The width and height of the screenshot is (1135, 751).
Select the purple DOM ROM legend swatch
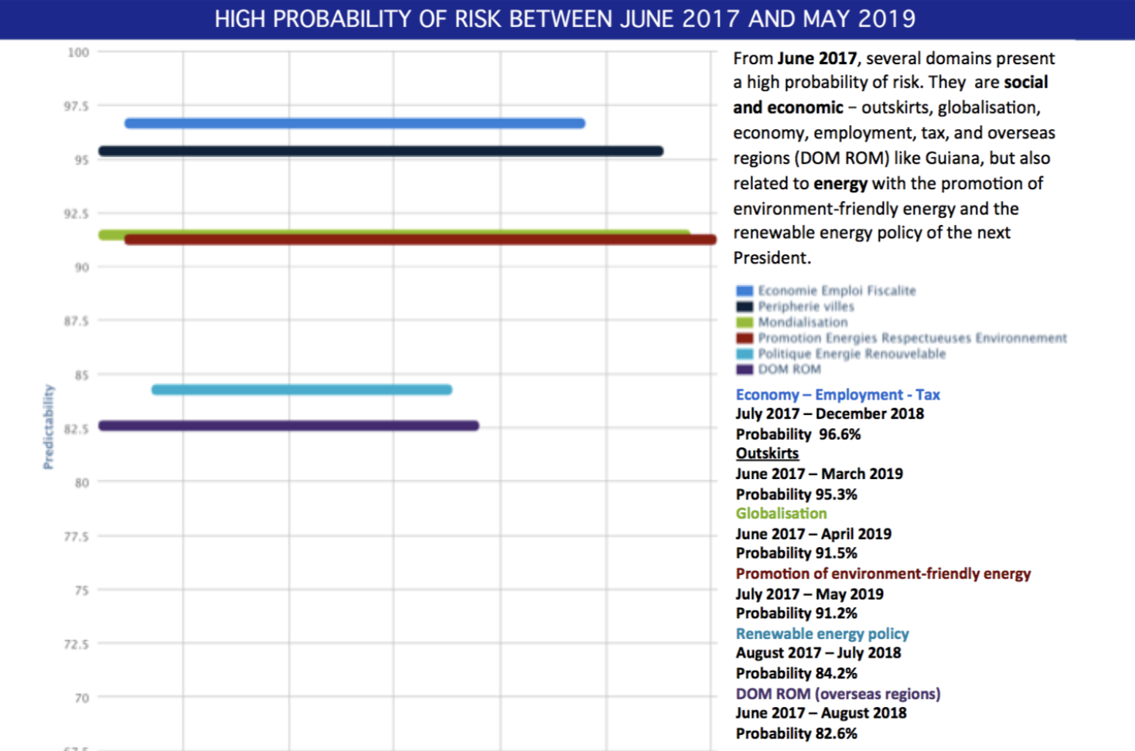point(744,369)
